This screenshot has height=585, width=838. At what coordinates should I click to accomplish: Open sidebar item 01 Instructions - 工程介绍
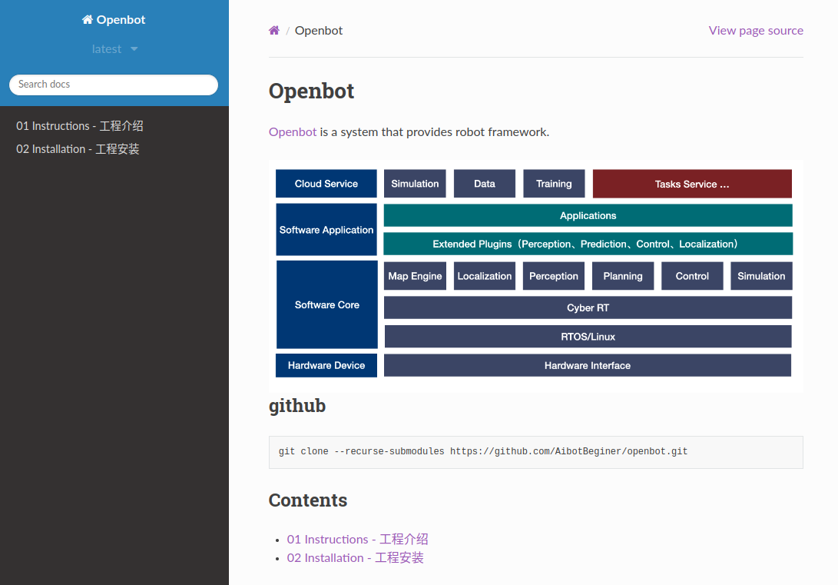pyautogui.click(x=80, y=125)
